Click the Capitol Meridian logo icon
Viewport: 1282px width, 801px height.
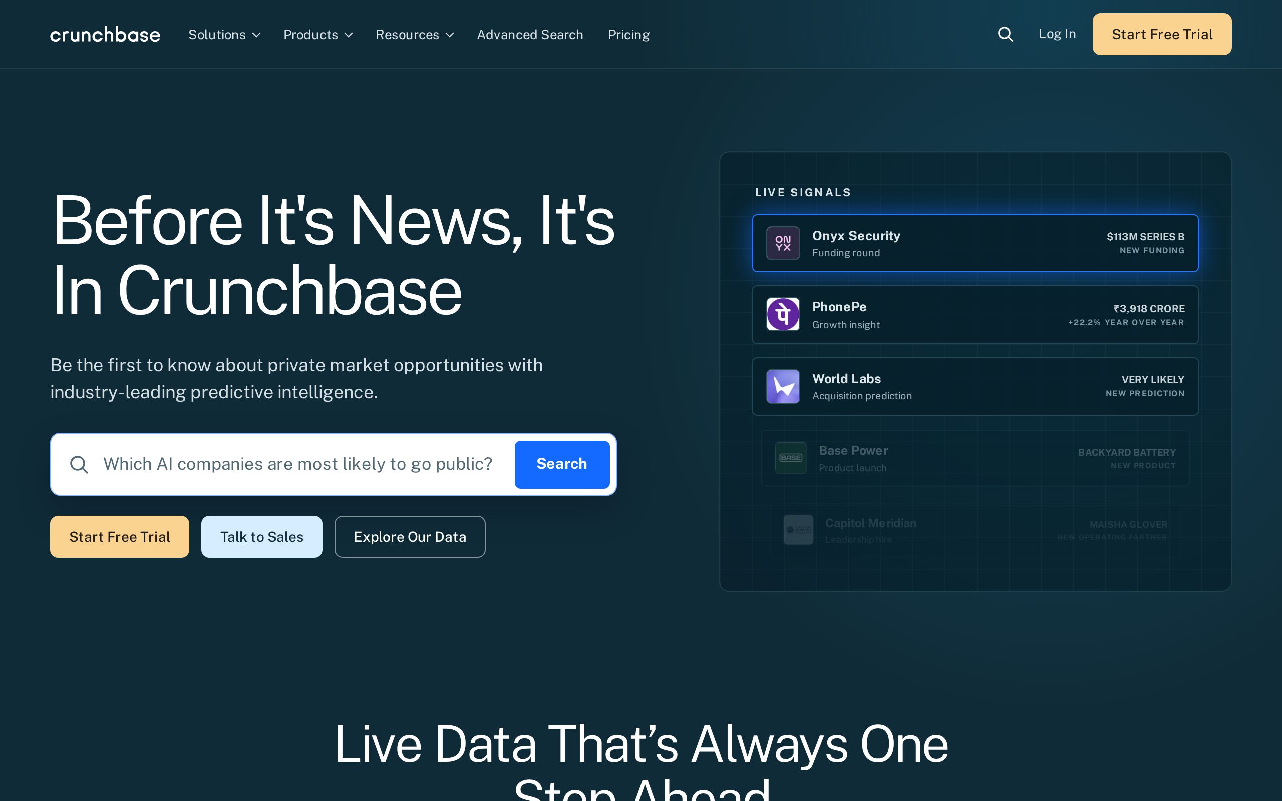[798, 530]
